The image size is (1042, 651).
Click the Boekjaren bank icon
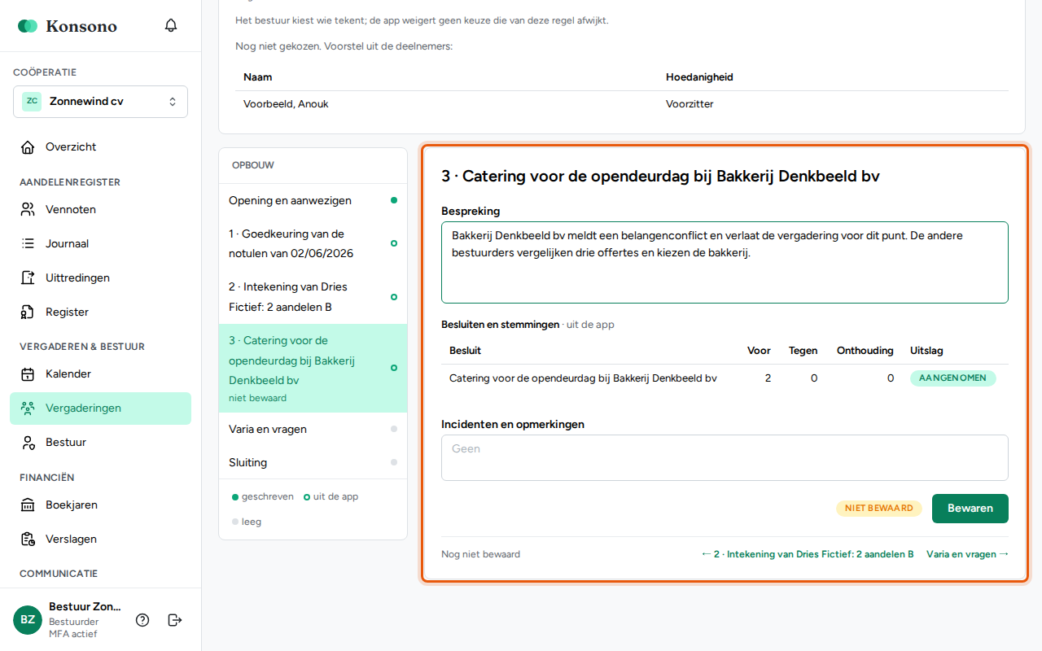click(28, 505)
